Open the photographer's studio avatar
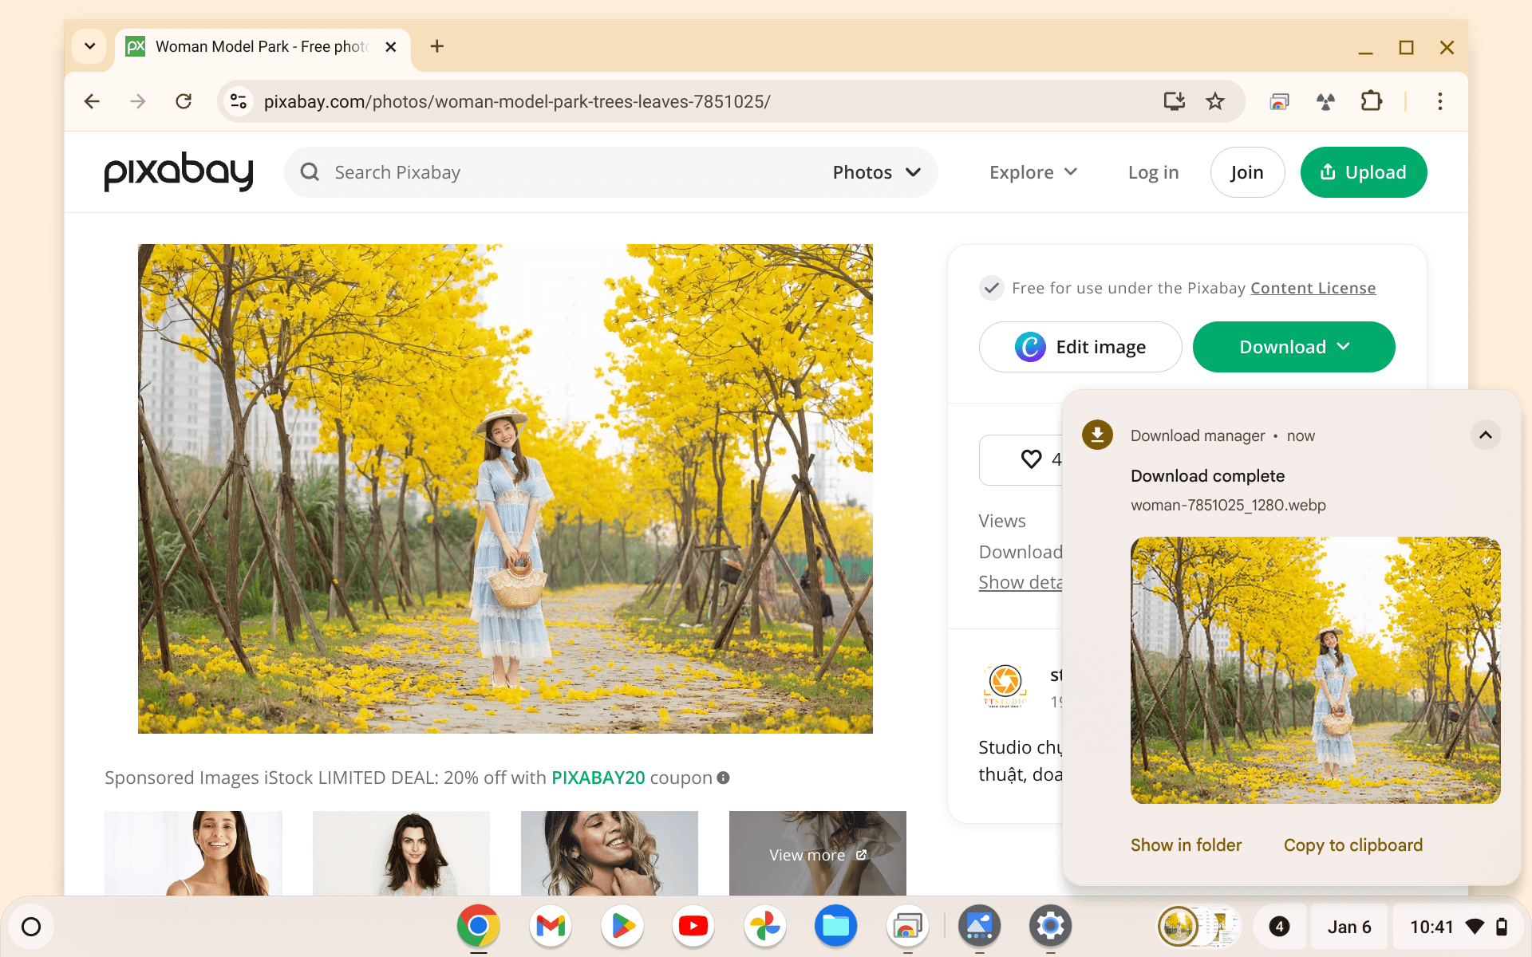Image resolution: width=1532 pixels, height=957 pixels. point(1005,685)
